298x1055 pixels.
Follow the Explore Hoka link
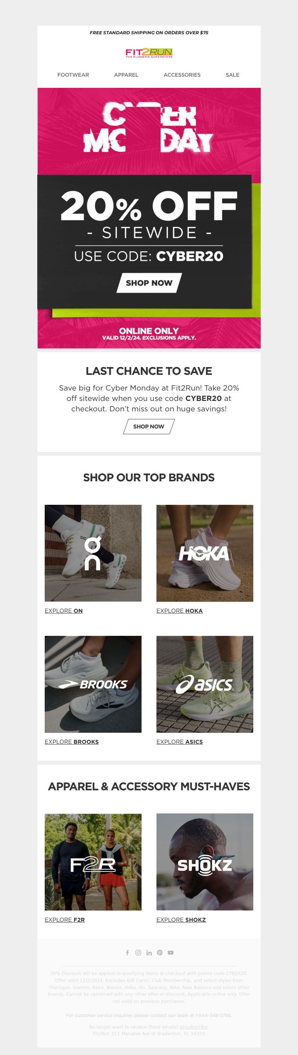(180, 610)
